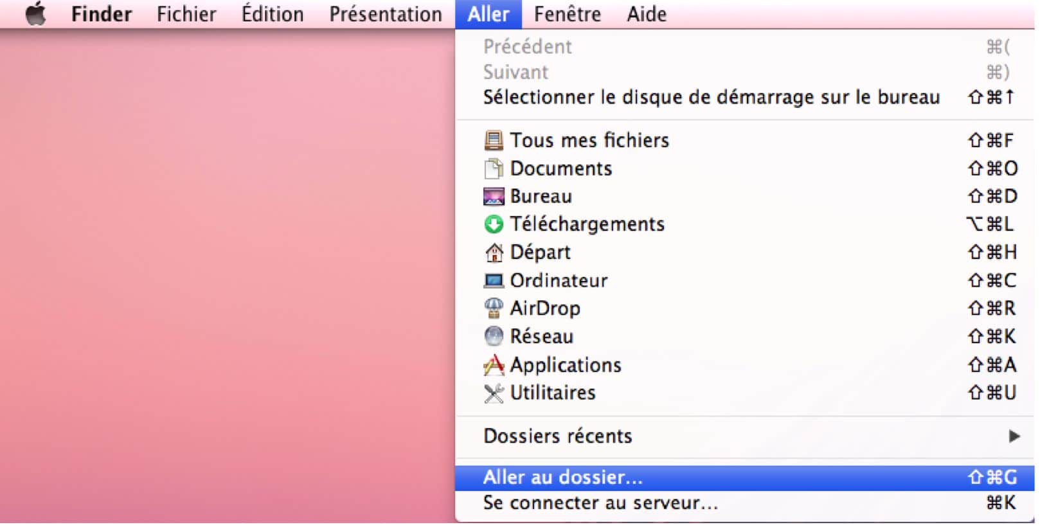Open the Aide menu
1040x527 pixels.
tap(647, 14)
